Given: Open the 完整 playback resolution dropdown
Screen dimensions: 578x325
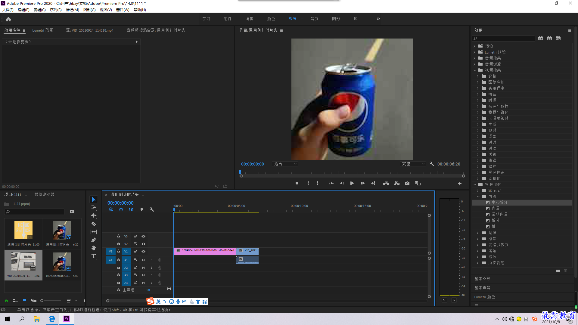Looking at the screenshot, I should [412, 164].
